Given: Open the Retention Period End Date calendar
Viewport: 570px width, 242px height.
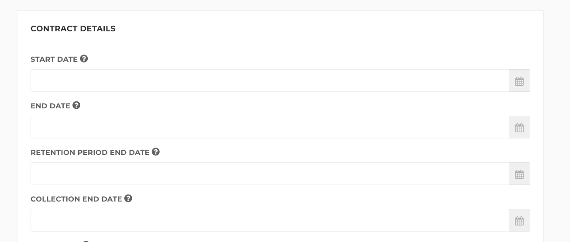Looking at the screenshot, I should 519,174.
